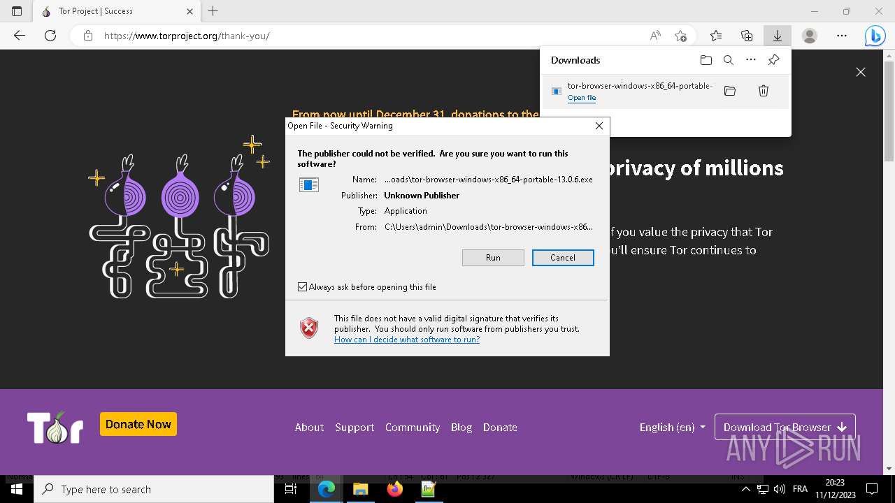
Task: Click Open file link in Downloads
Action: (582, 98)
